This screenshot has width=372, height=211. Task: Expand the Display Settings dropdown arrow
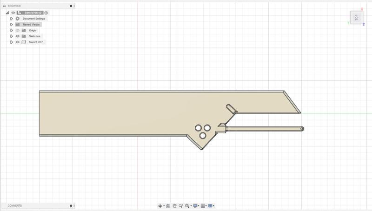(199, 205)
